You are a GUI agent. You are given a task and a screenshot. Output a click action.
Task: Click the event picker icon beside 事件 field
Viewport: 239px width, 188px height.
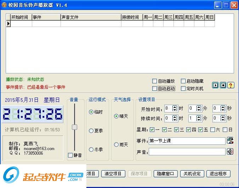[x=230, y=140]
